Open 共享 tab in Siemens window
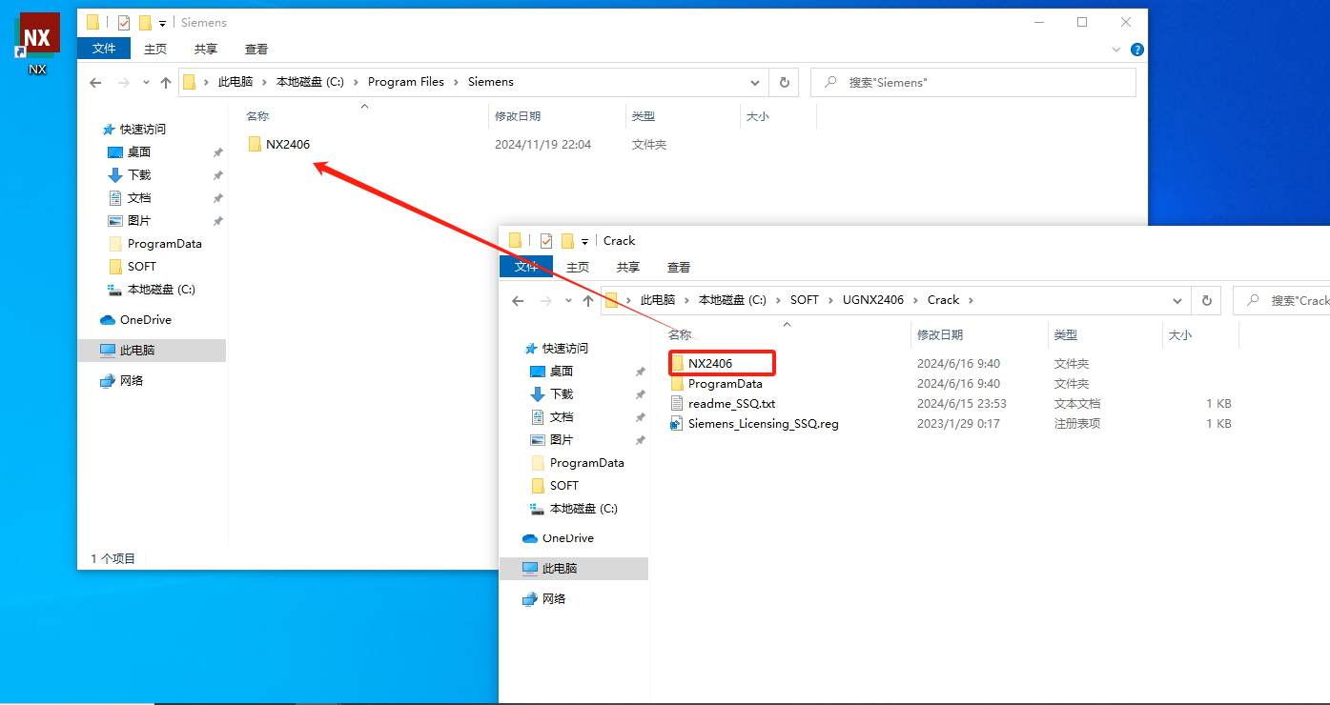Screen dimensions: 1330x705 [x=206, y=49]
